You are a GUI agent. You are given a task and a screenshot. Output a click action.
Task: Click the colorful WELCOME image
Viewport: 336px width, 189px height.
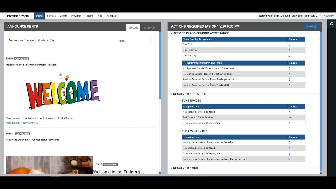pos(63,91)
